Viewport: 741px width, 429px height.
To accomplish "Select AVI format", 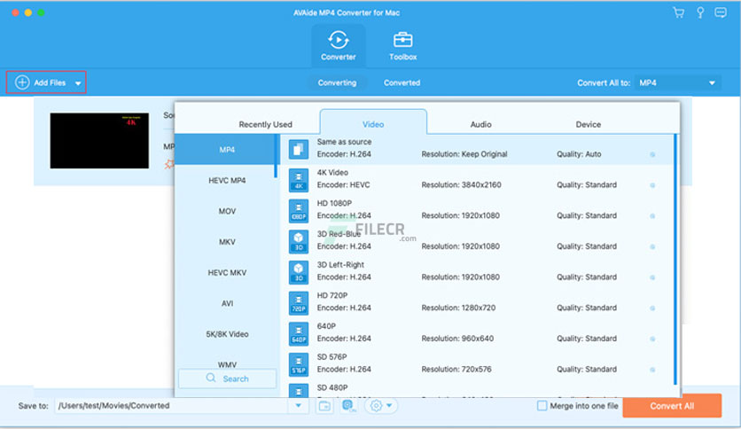I will [x=227, y=303].
